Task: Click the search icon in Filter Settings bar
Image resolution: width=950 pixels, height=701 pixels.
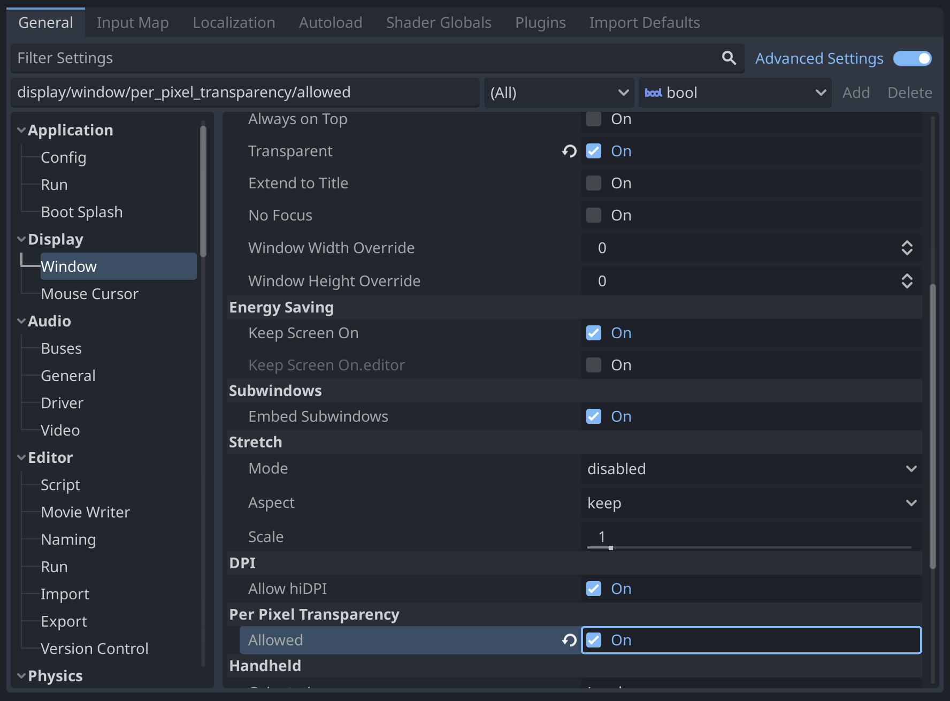Action: [729, 58]
